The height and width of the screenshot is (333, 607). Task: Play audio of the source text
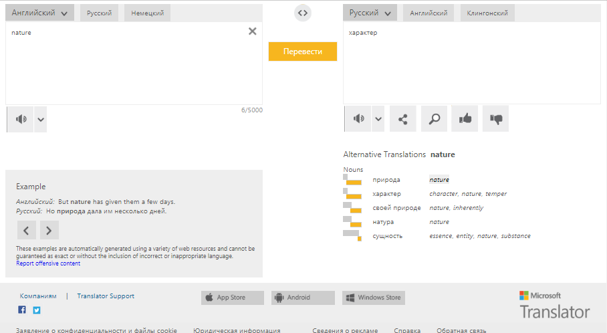(x=21, y=119)
